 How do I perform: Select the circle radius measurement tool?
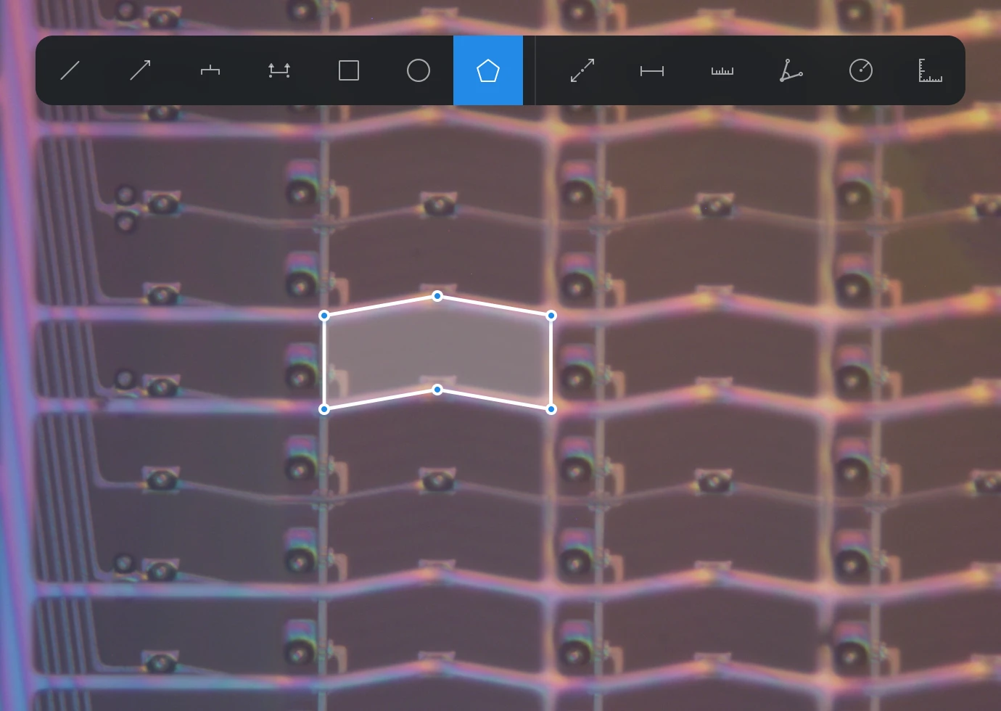point(861,70)
